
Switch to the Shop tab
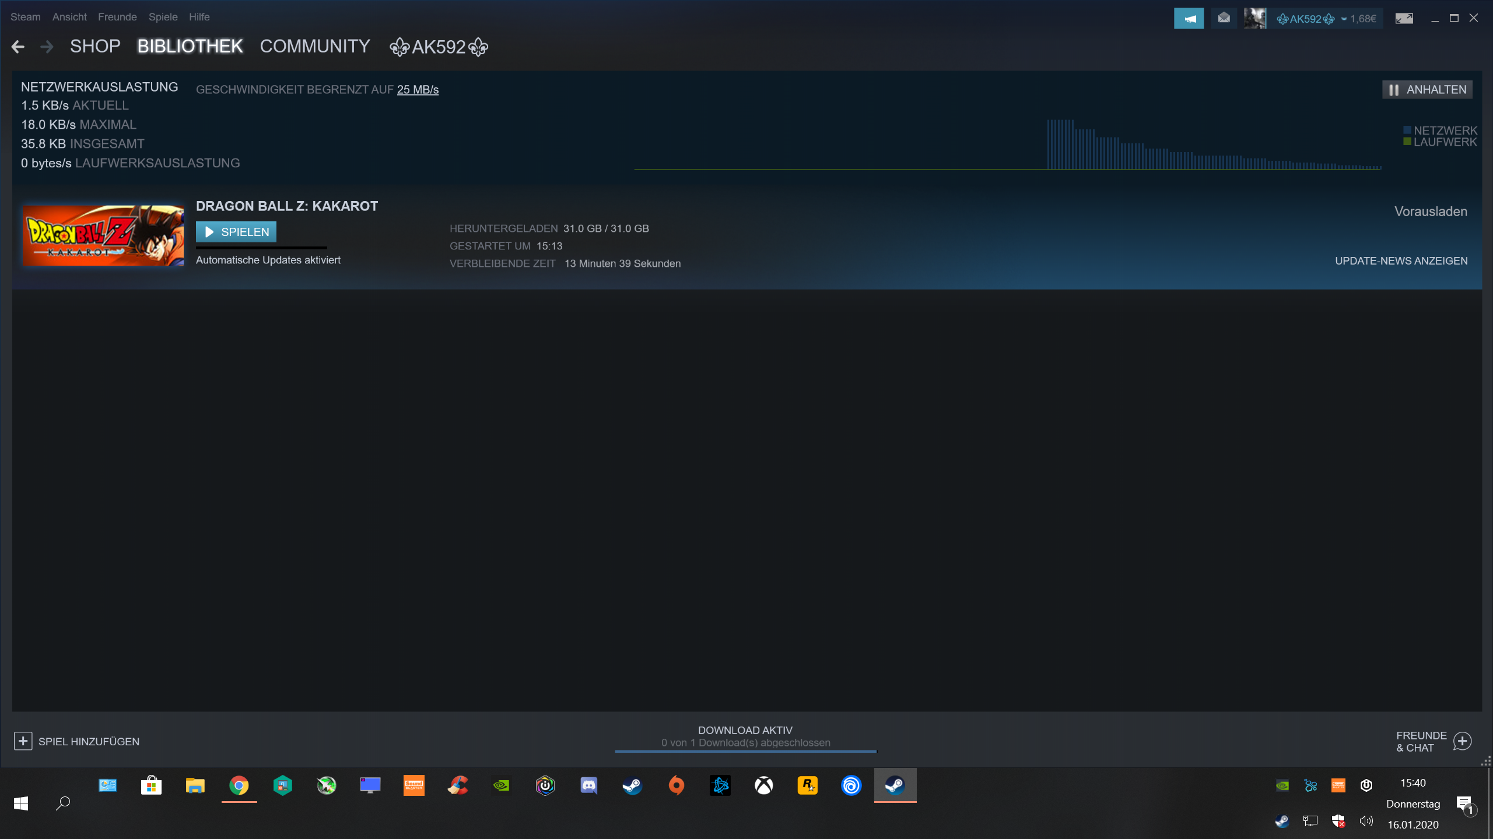95,47
